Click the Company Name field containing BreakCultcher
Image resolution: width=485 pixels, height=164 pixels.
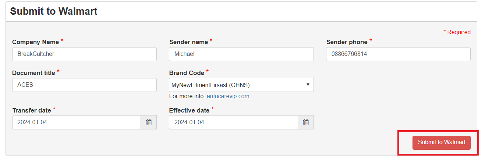[84, 54]
